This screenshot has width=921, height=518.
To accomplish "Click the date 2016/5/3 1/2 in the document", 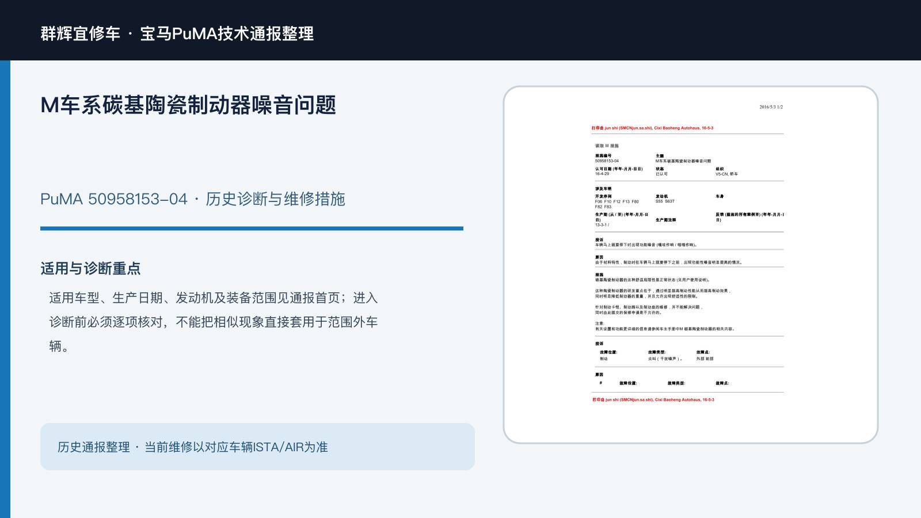I will 771,107.
